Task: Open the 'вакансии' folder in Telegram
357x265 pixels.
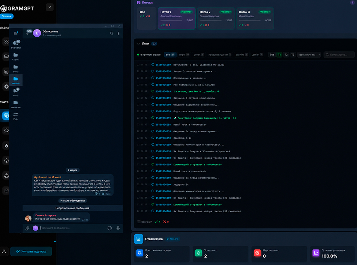Action: [16, 104]
